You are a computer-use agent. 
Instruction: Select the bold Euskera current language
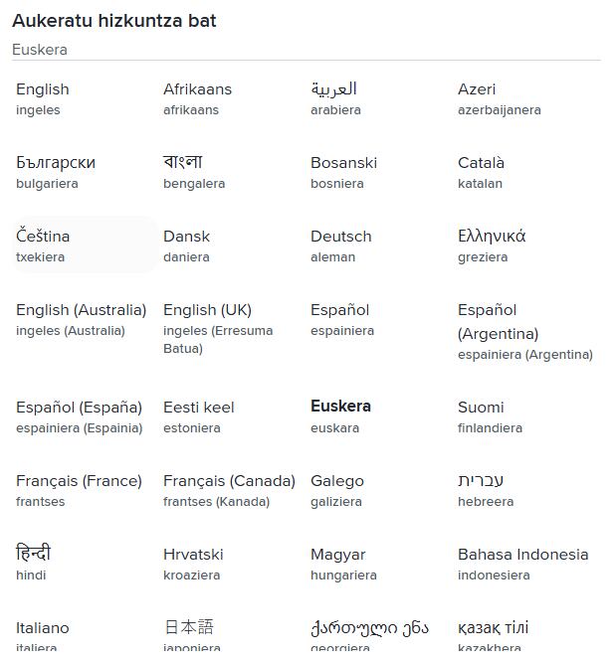point(340,416)
